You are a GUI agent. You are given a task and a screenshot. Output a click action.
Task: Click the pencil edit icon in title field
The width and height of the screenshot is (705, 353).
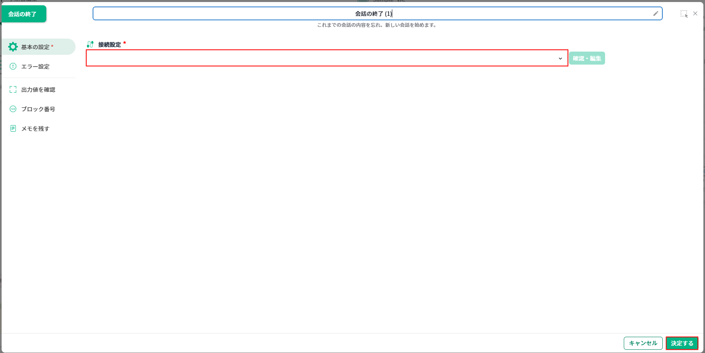(655, 13)
